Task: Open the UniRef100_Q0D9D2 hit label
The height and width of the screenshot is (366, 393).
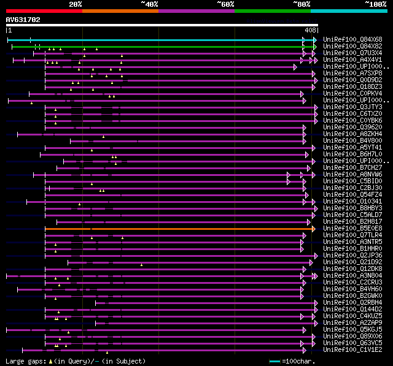Action: pyautogui.click(x=352, y=80)
